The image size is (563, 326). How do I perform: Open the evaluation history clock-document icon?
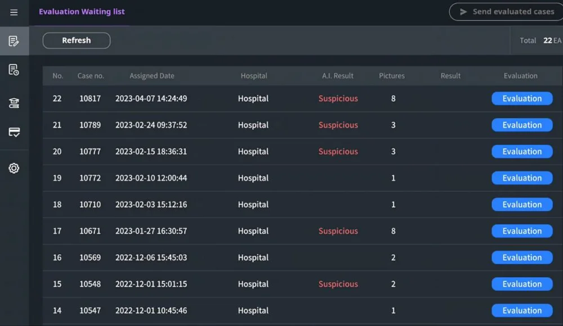point(14,70)
